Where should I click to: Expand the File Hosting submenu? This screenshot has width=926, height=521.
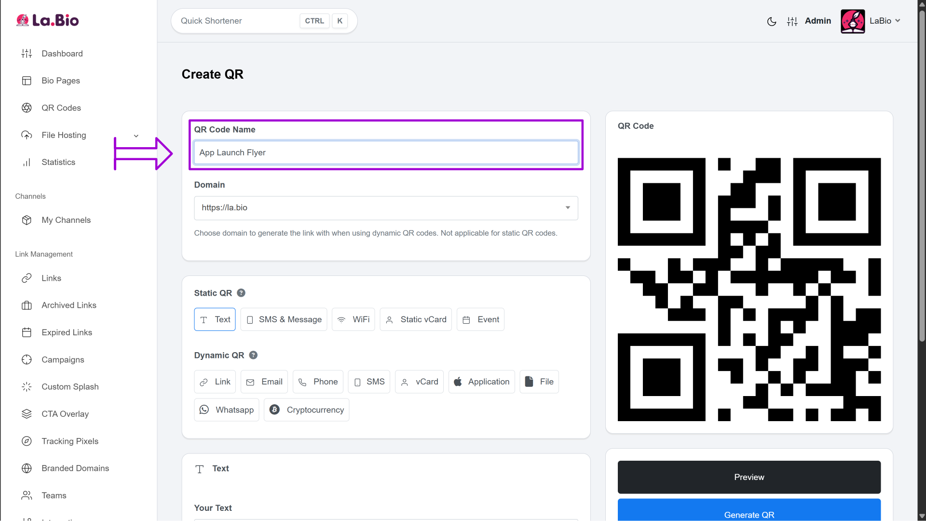click(136, 136)
